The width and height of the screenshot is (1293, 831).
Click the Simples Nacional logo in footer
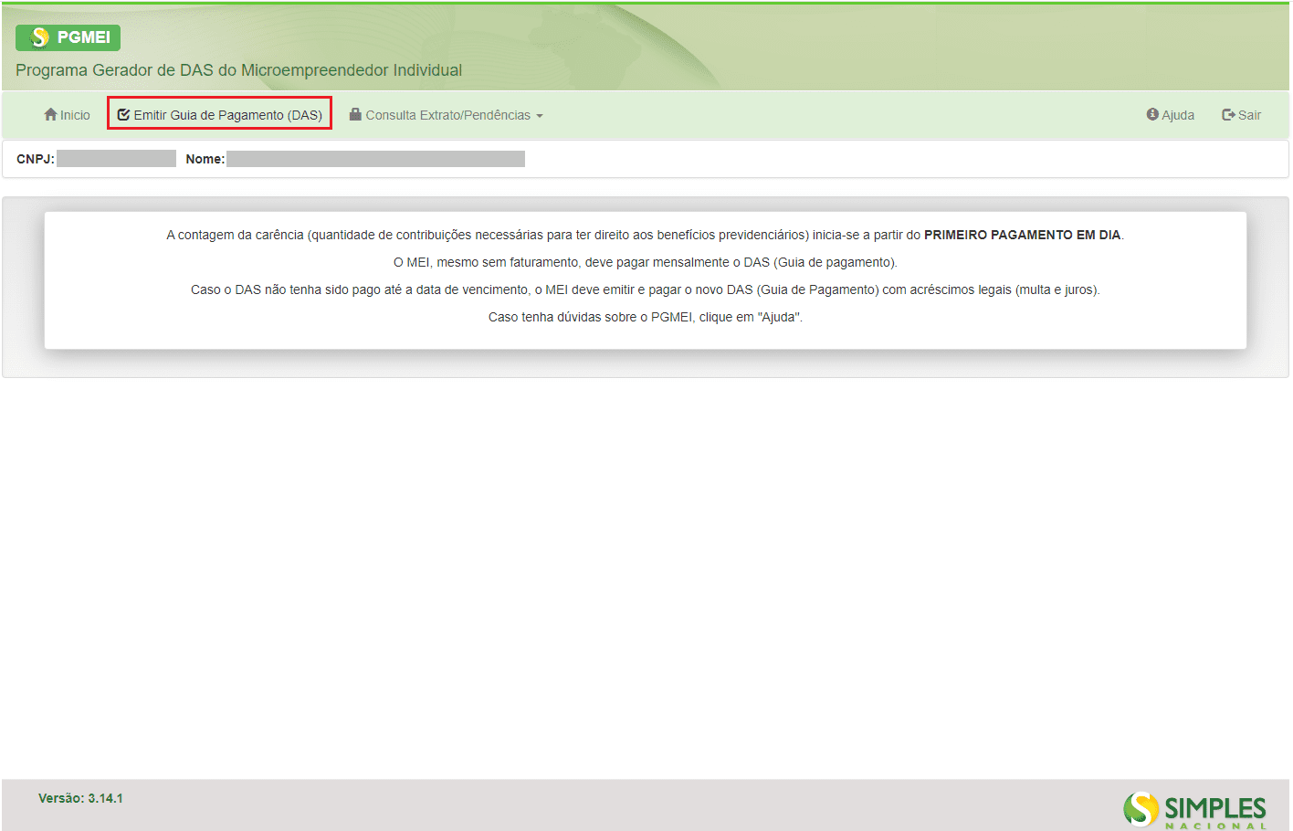pyautogui.click(x=1194, y=809)
